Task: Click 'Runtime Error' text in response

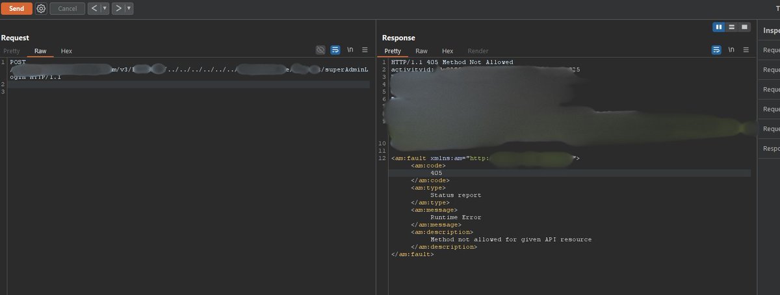Action: (456, 217)
